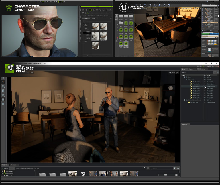220x185 pixels.
Task: Toggle visibility of the DirectionalLight row
Action: [205, 86]
